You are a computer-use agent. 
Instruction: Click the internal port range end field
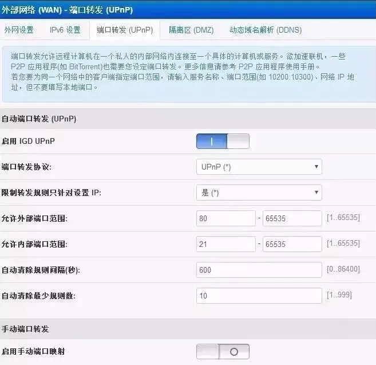(292, 244)
